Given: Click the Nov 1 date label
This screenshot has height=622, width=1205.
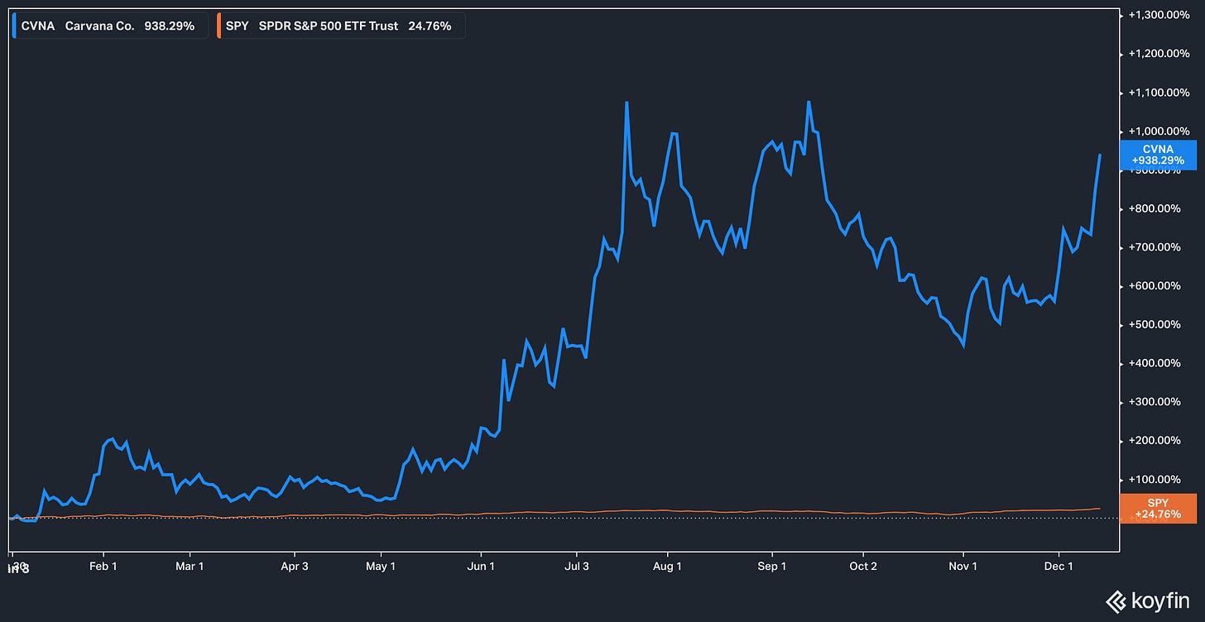Looking at the screenshot, I should tap(963, 567).
